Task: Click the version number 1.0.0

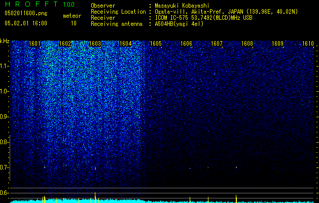Action: [x=68, y=4]
